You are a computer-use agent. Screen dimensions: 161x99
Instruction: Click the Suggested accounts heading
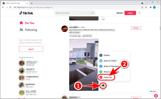[x=26, y=57]
